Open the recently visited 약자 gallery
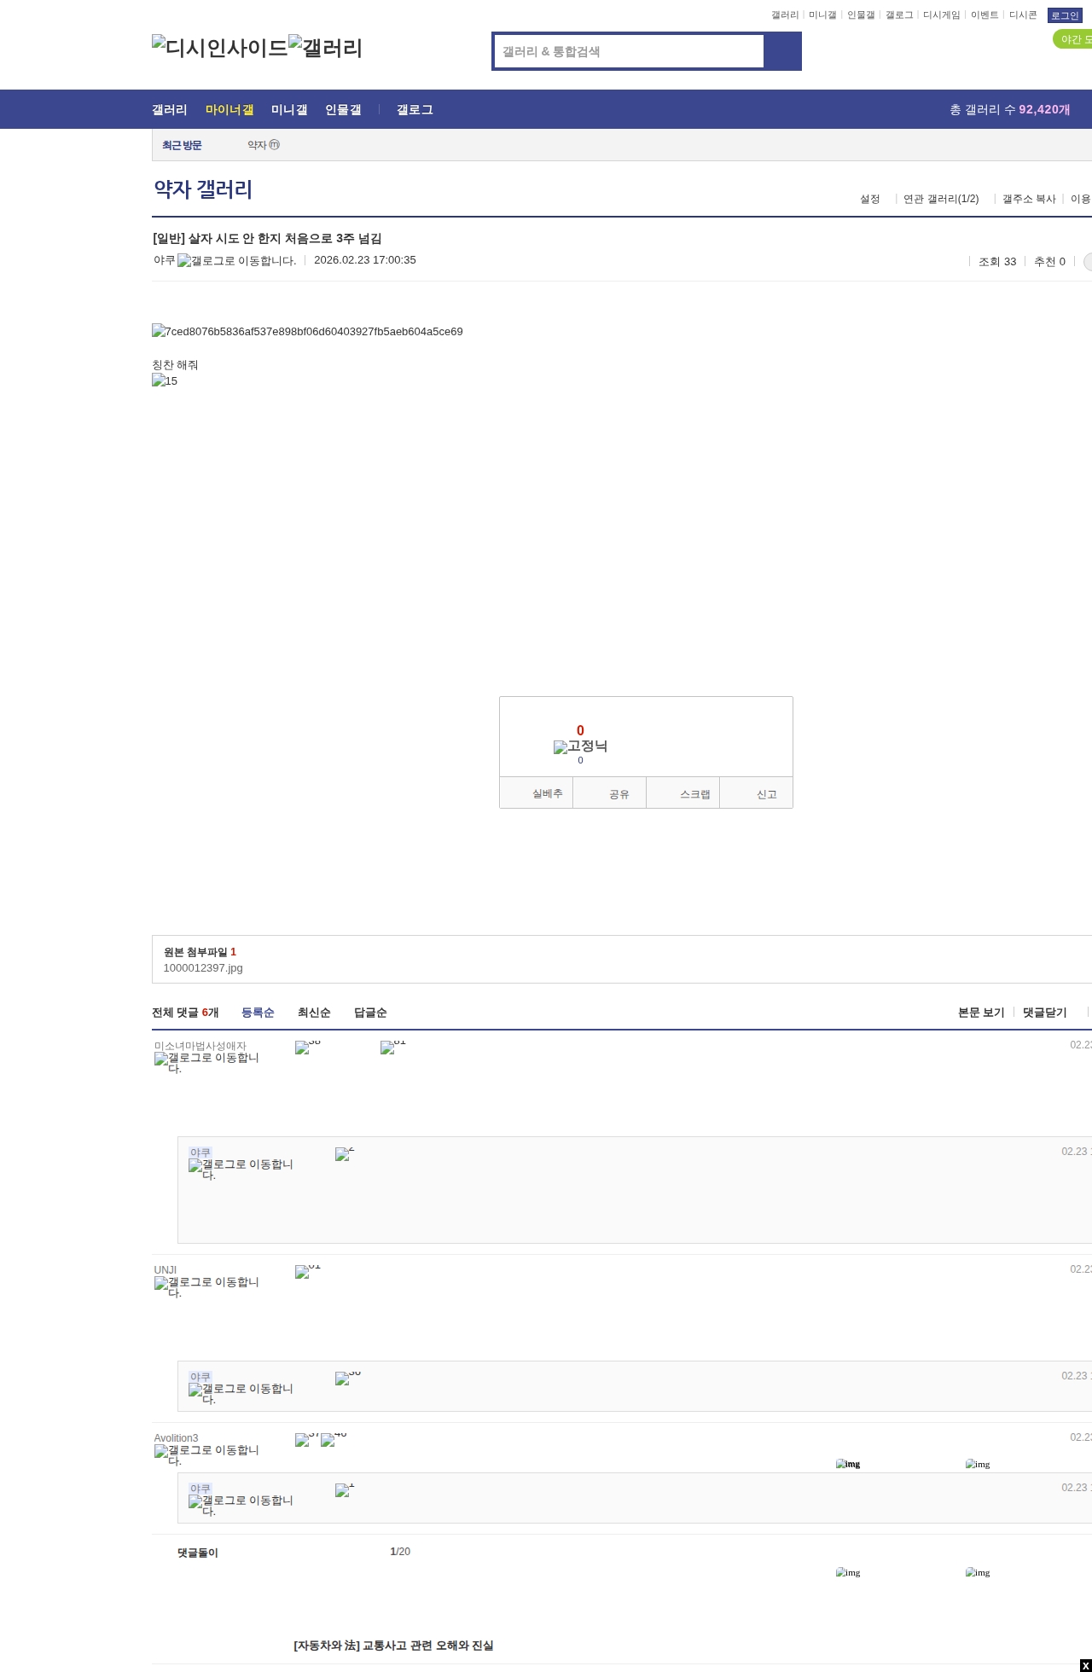1092x1672 pixels. [x=263, y=145]
